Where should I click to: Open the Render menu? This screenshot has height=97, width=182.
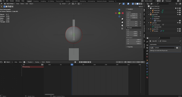click(12, 1)
